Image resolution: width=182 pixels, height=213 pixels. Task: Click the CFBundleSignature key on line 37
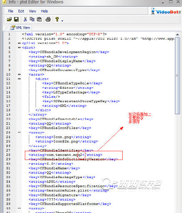(x=60, y=195)
